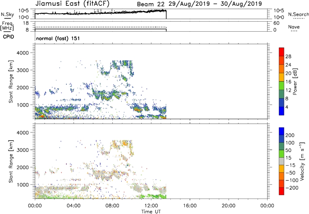Image resolution: width=309 pixels, height=214 pixels.
Task: Click the date range '29/Aug/2019 - 30/Aug/2019'
Action: point(215,4)
